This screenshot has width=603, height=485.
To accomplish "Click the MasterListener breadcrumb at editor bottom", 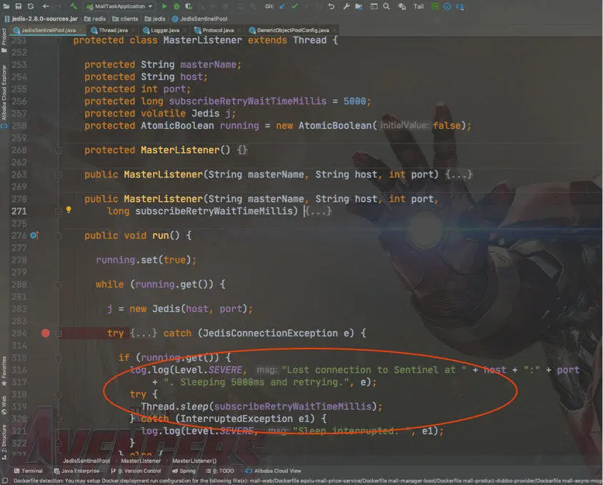I will [141, 461].
